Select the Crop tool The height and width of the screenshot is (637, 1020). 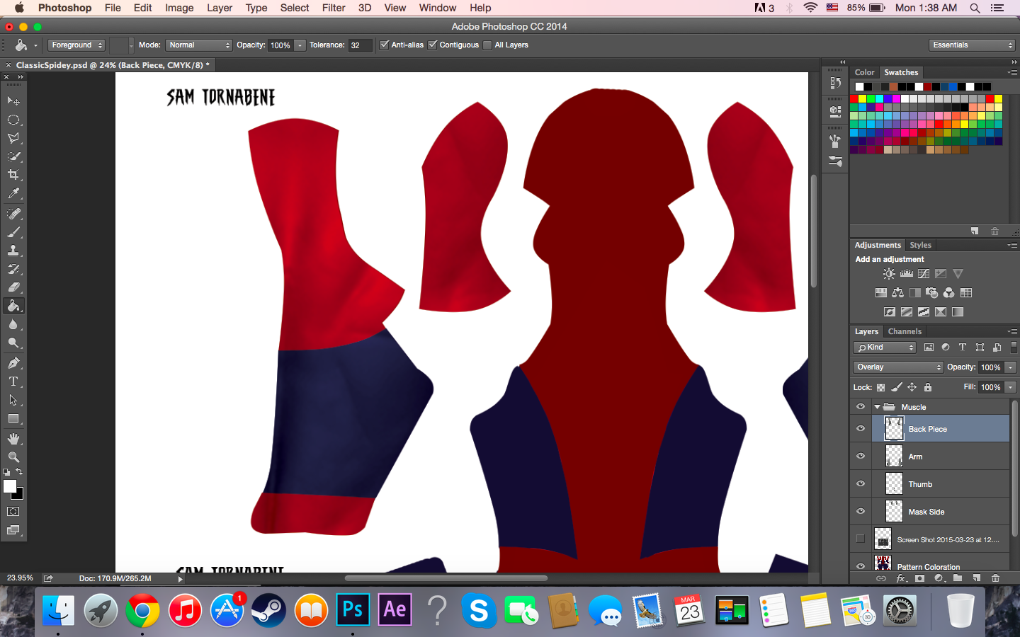[13, 175]
